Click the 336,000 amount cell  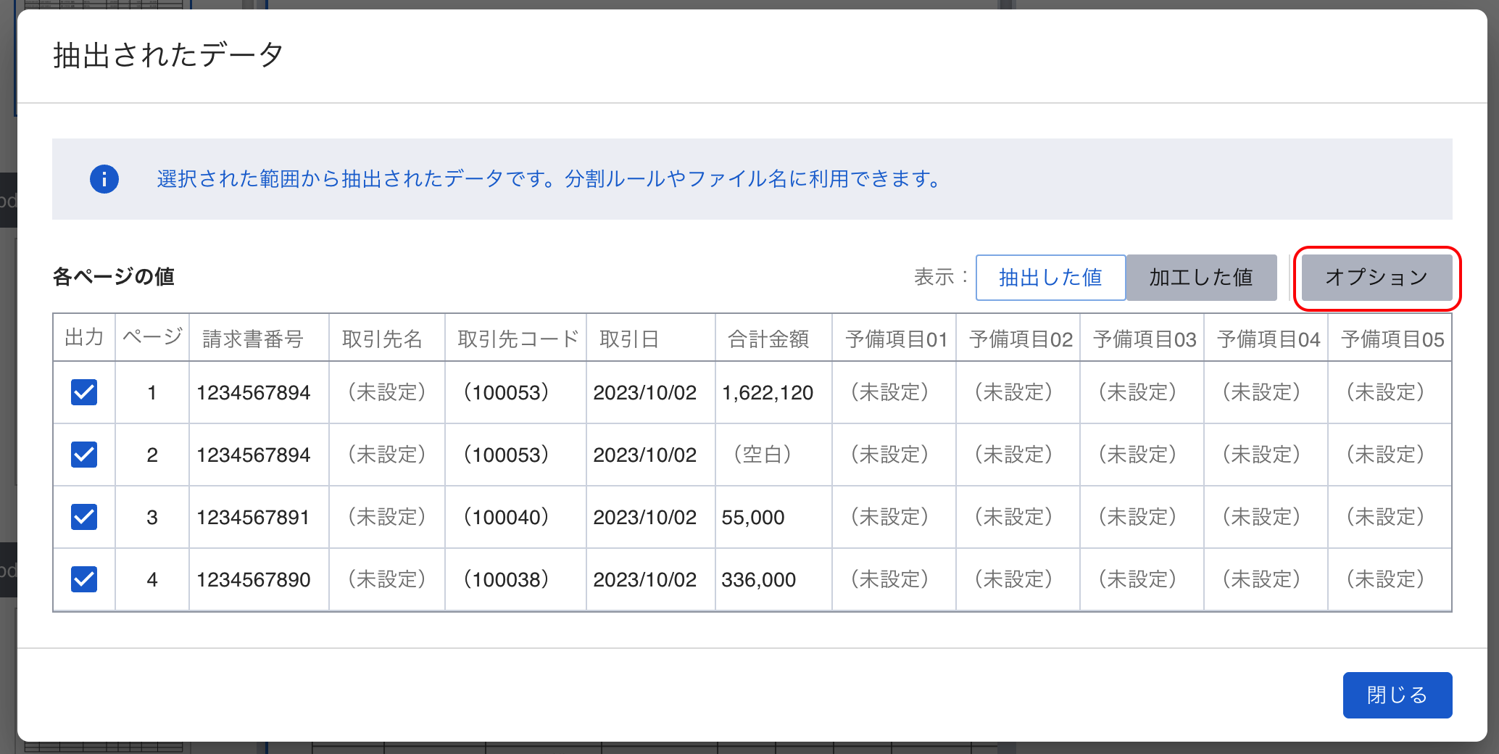(x=759, y=579)
